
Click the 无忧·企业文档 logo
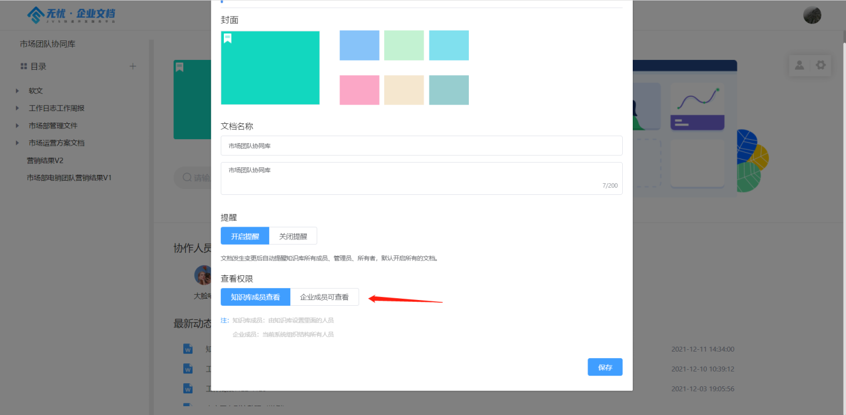click(72, 15)
